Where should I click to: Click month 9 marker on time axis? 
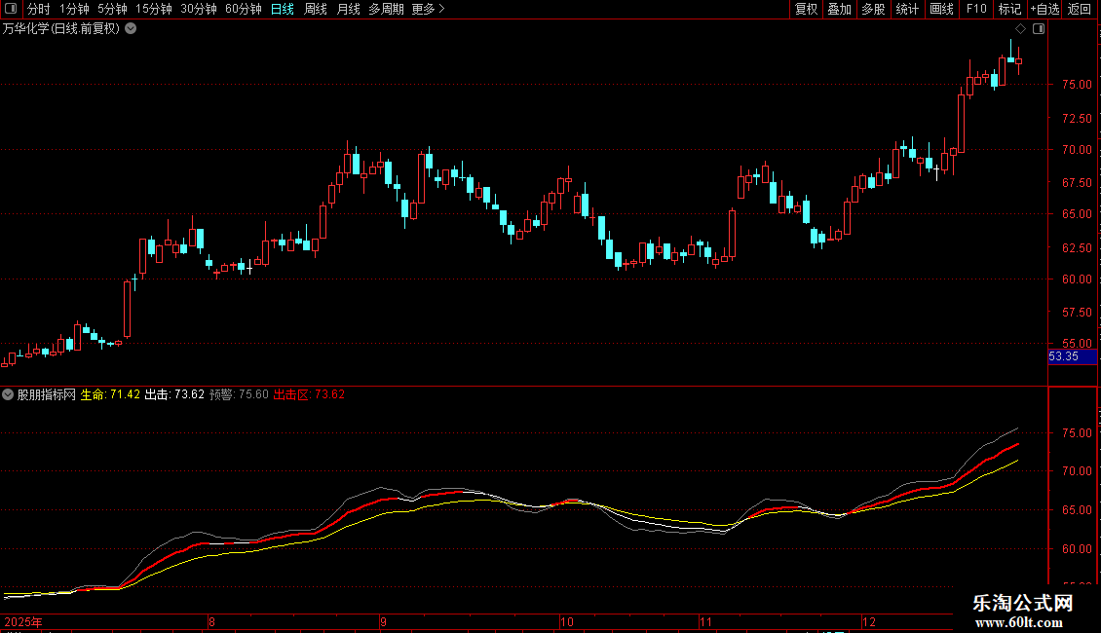(x=383, y=621)
